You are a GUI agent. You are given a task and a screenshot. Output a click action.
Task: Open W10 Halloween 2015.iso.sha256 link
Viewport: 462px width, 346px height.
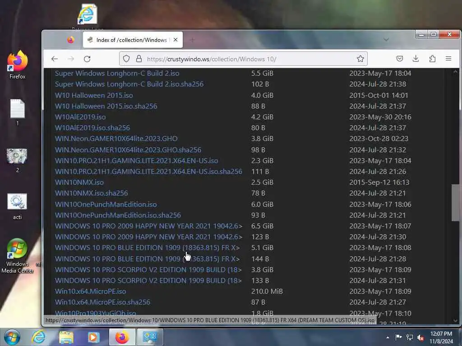[106, 106]
